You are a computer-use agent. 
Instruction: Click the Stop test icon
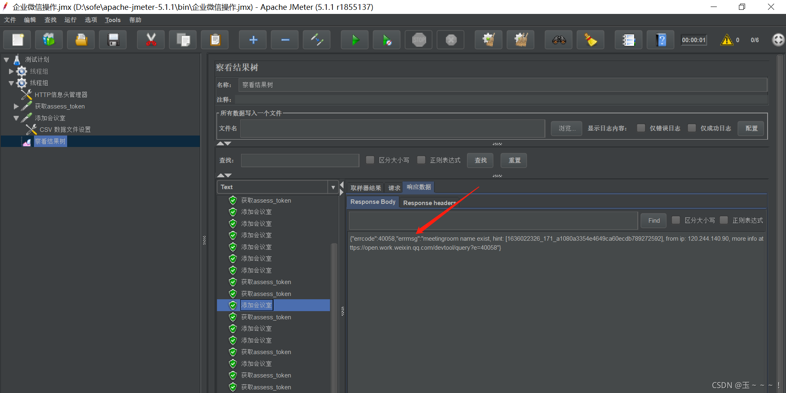tap(419, 40)
